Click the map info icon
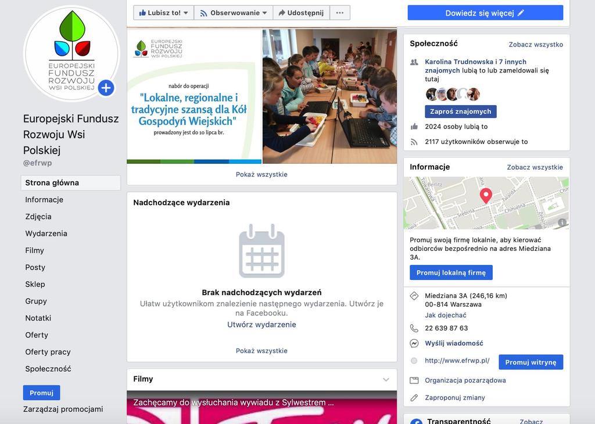The width and height of the screenshot is (595, 424). click(x=562, y=222)
